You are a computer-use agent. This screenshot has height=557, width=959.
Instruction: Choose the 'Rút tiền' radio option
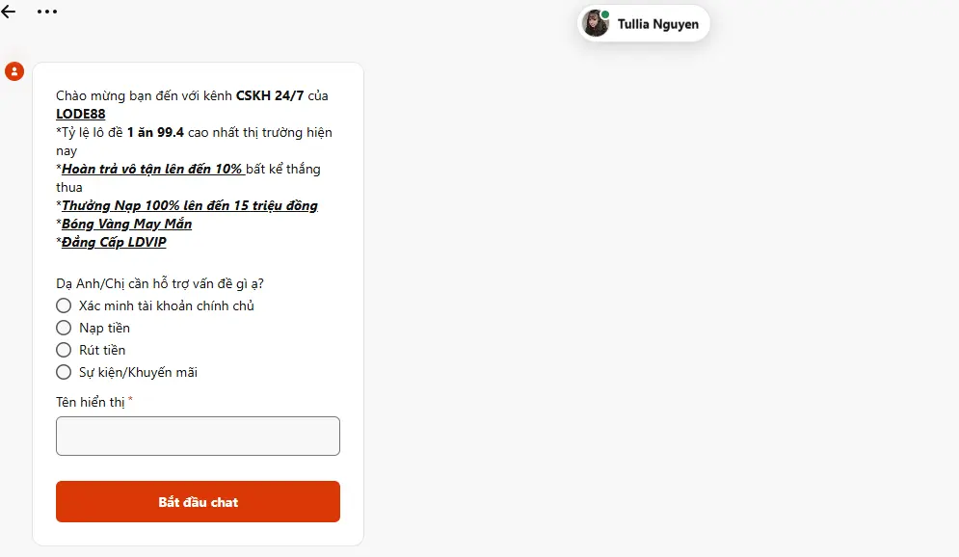tap(64, 350)
